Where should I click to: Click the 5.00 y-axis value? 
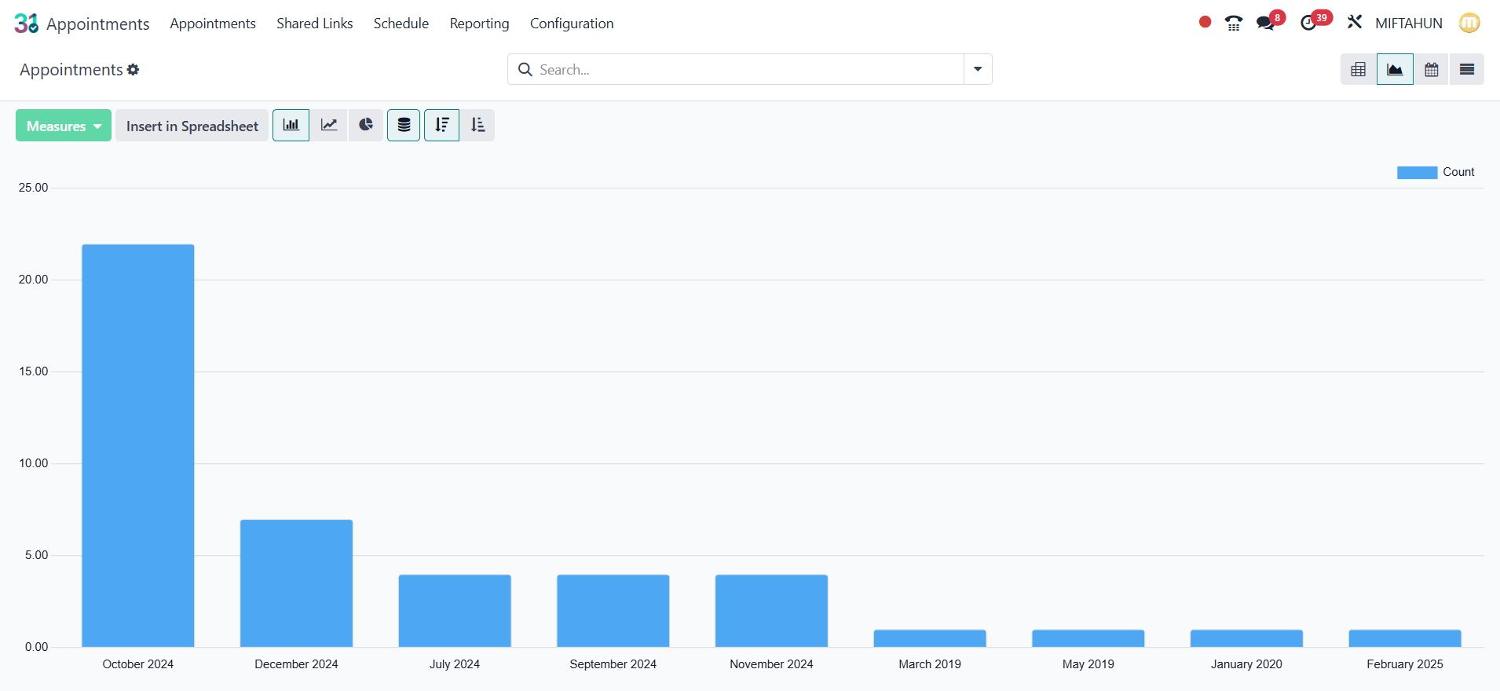coord(36,555)
